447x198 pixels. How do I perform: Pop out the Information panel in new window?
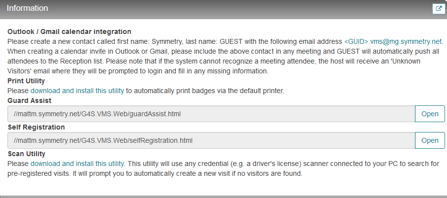[439, 8]
